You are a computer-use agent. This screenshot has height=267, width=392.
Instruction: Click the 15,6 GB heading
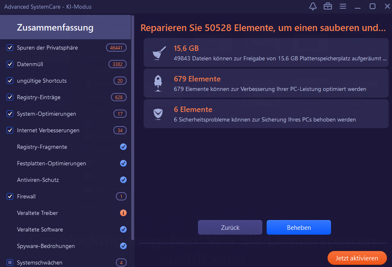(186, 48)
